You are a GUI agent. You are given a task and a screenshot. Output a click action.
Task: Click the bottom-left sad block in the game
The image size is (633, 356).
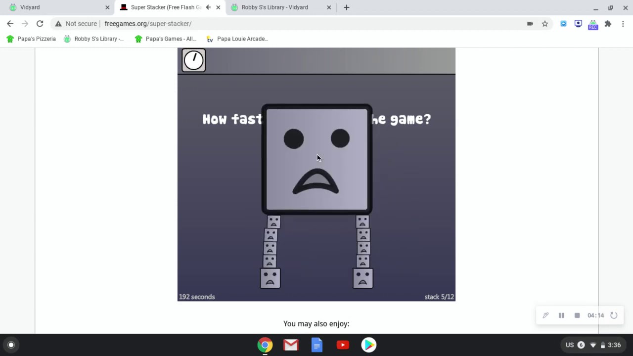(270, 278)
